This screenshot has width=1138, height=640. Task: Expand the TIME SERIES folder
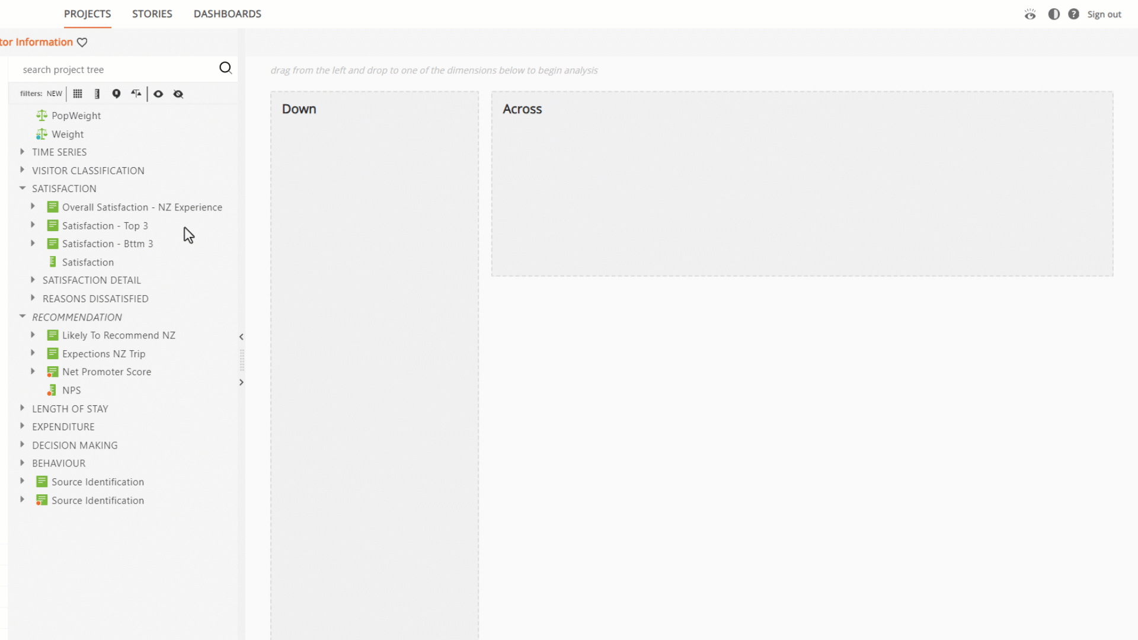tap(22, 152)
